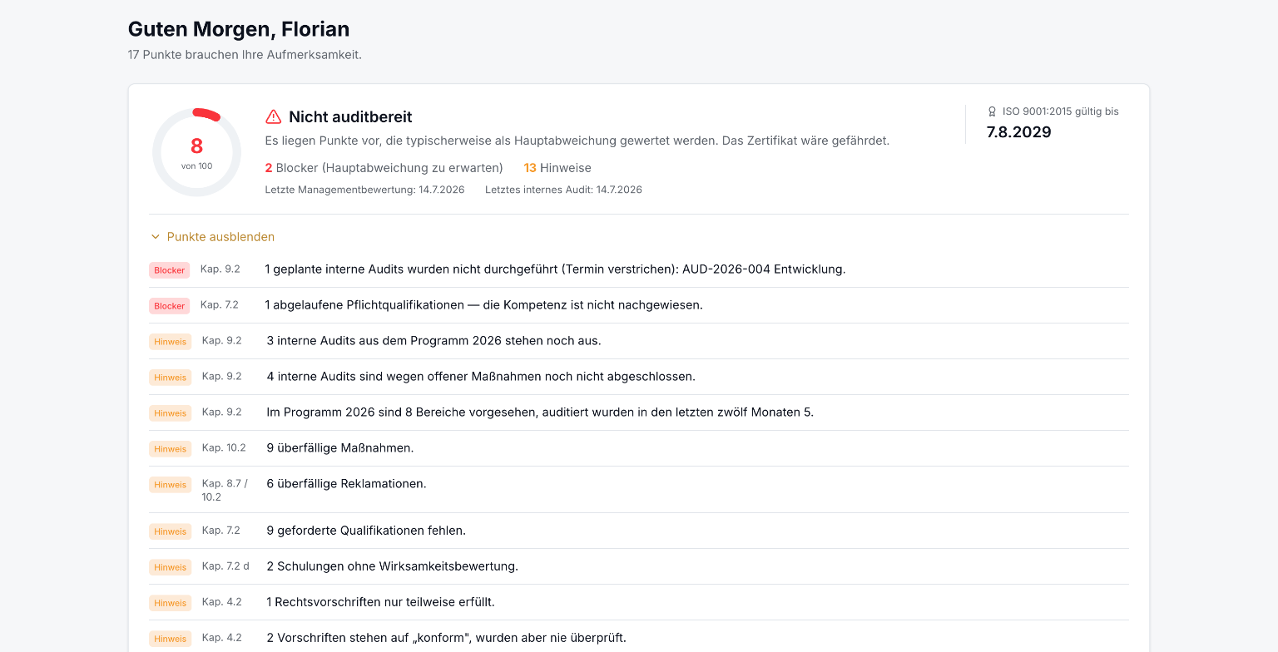Click "3 interne Audits aus dem Programm 2026" row

coord(639,341)
